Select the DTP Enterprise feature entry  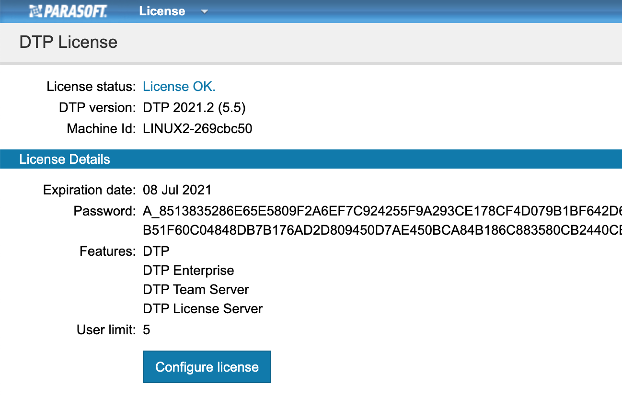pos(188,271)
